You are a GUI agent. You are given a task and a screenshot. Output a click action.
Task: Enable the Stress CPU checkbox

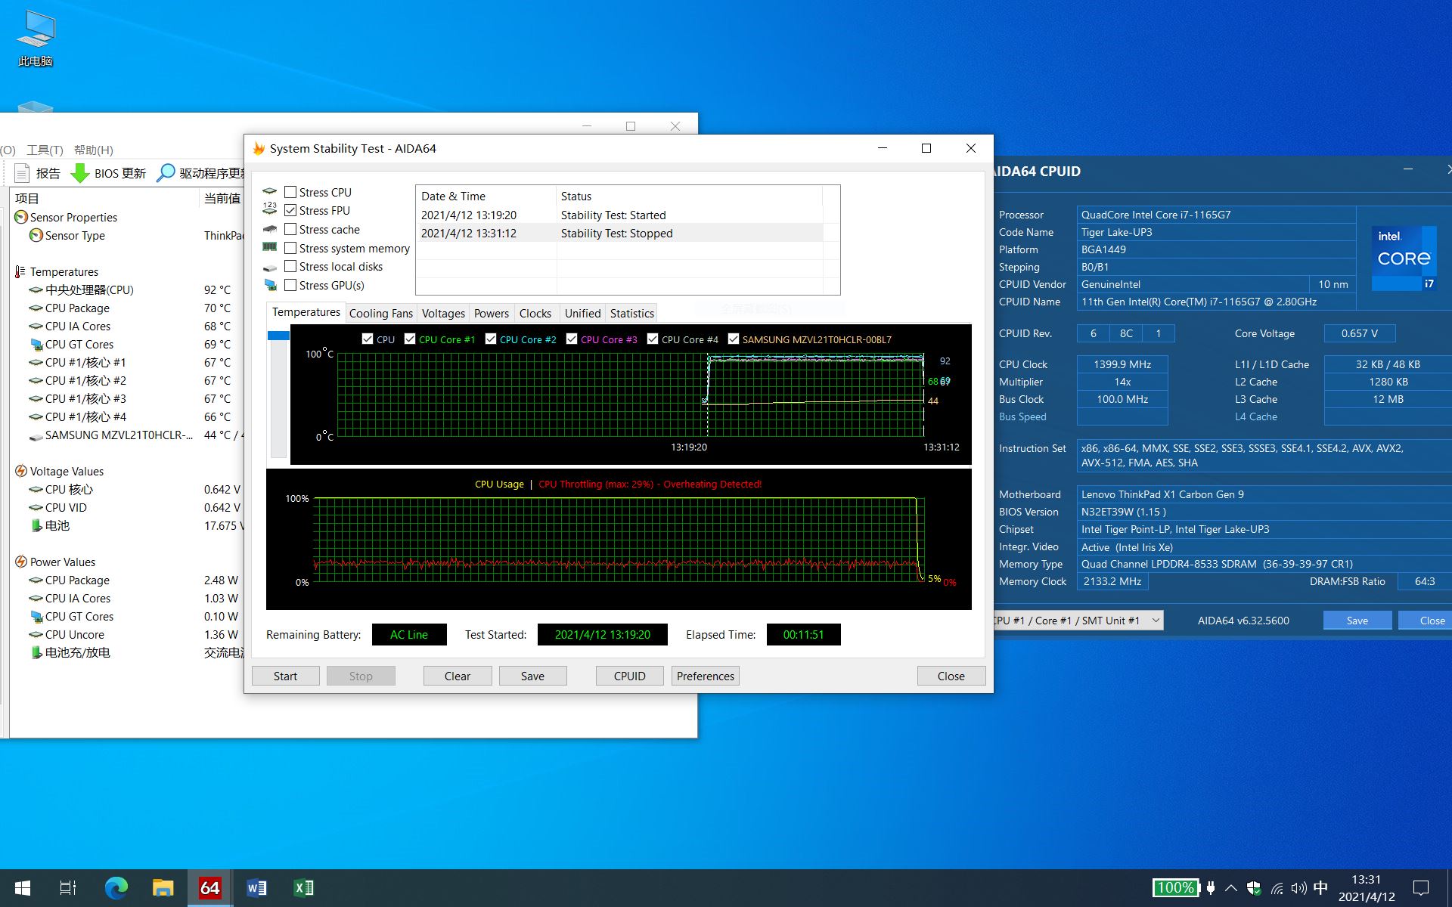point(290,192)
